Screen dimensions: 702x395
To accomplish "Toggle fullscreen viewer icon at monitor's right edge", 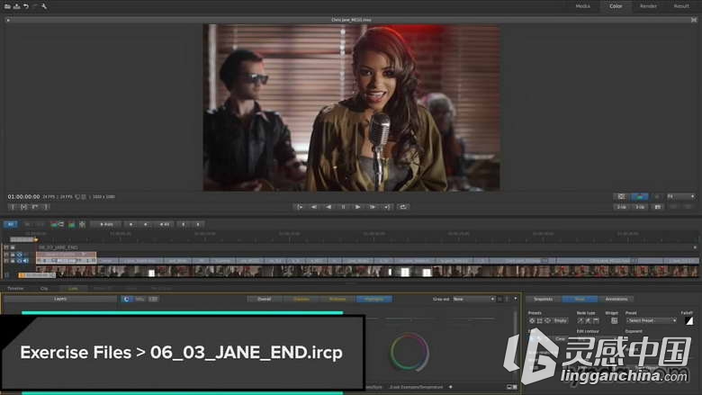I will click(x=694, y=20).
